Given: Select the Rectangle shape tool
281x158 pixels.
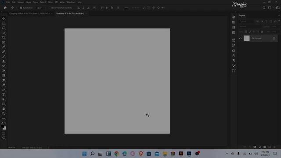Looking at the screenshot, I should (x=4, y=104).
